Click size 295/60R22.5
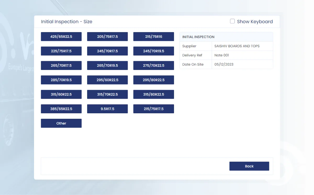This screenshot has width=314, height=195. (x=107, y=80)
